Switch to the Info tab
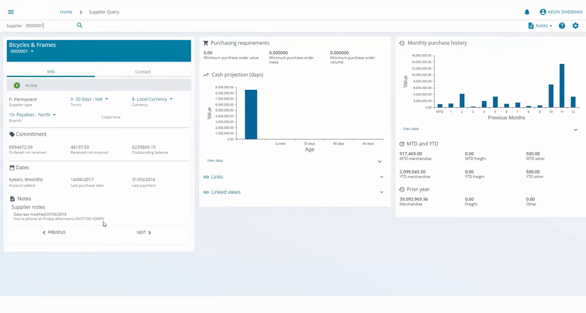The width and height of the screenshot is (586, 313). point(51,71)
